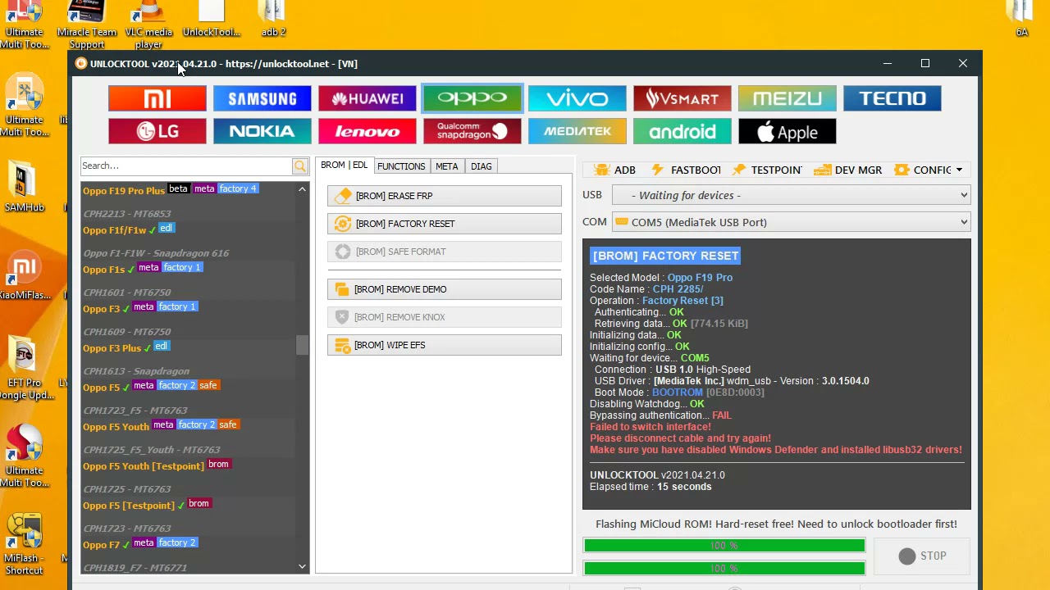This screenshot has height=590, width=1050.
Task: Click the model list scroll-down arrow
Action: click(x=302, y=566)
